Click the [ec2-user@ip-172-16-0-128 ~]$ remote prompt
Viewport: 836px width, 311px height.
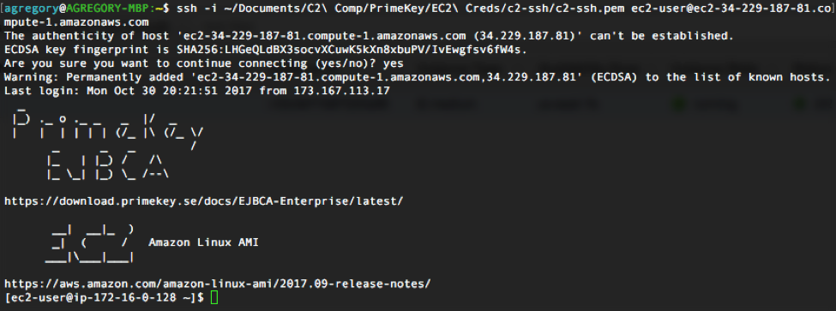(x=104, y=297)
